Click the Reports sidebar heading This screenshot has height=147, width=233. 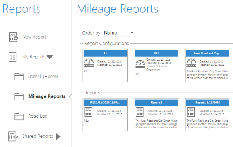click(21, 9)
